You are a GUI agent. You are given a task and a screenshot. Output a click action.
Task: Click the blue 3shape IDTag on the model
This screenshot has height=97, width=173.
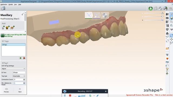pyautogui.click(x=54, y=22)
